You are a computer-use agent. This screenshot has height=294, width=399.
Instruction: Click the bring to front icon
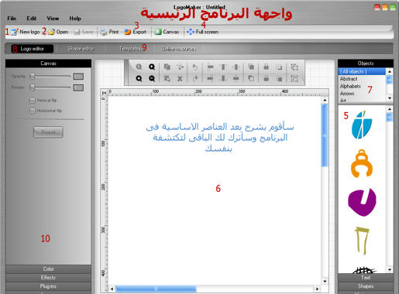(251, 67)
